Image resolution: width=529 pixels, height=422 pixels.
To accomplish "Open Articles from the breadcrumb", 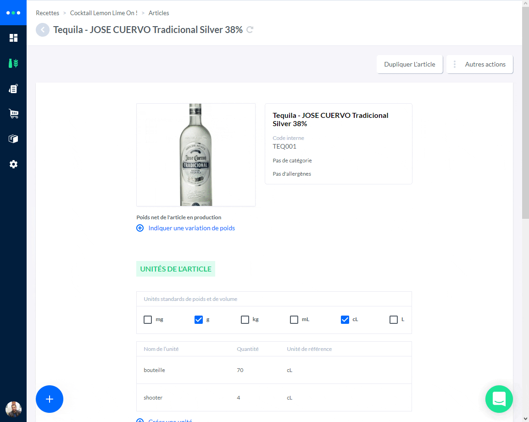I will click(159, 13).
